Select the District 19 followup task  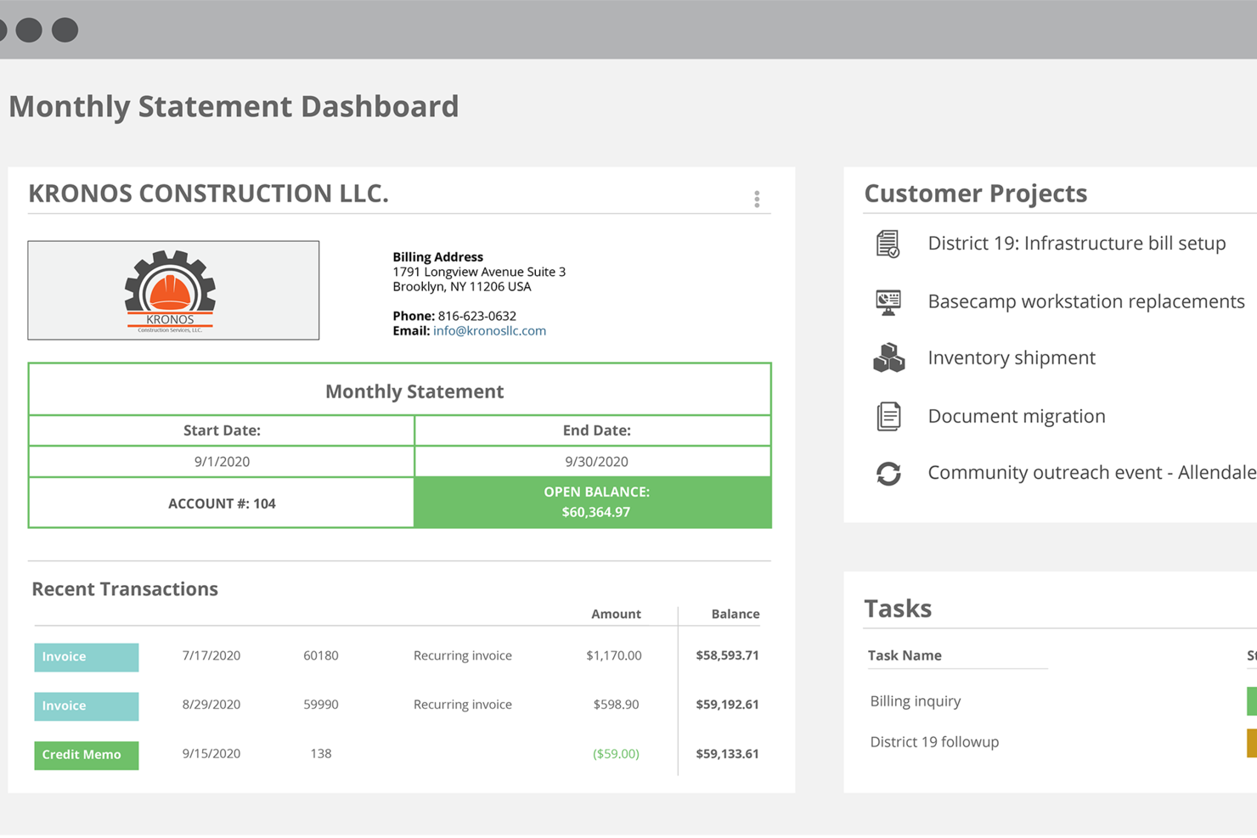[934, 741]
